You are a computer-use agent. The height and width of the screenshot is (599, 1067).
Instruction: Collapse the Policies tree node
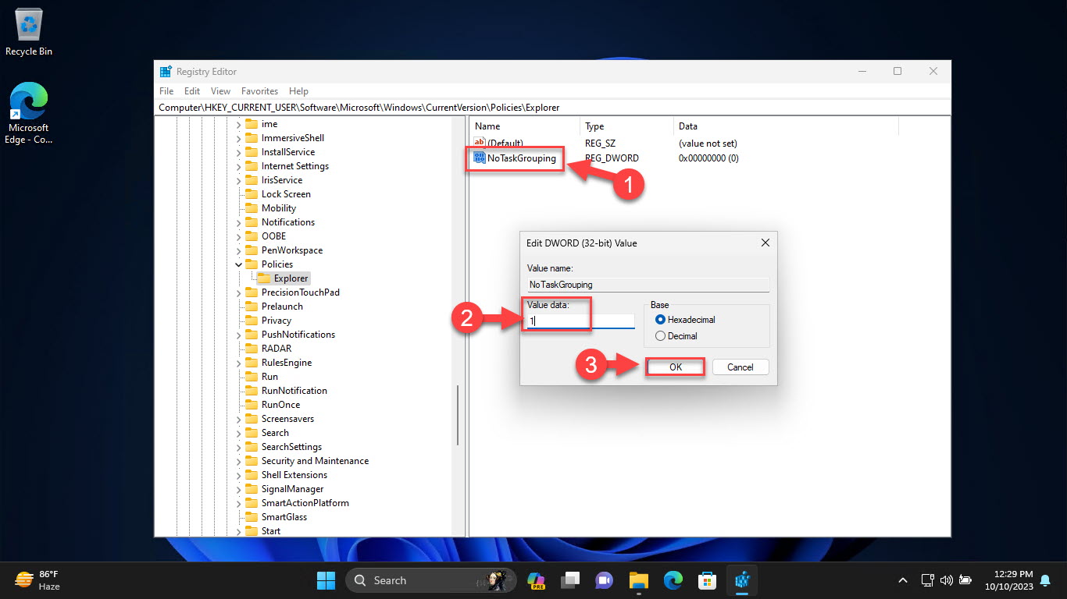pos(238,264)
